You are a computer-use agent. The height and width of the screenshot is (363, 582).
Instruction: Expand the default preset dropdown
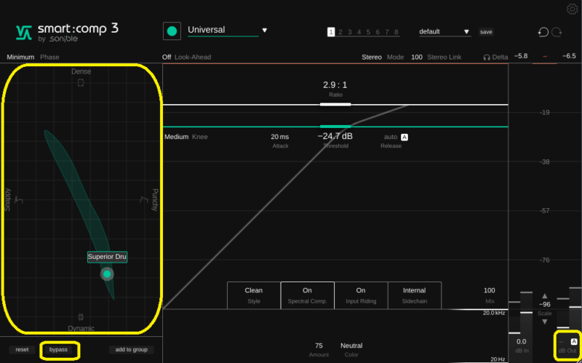[x=467, y=32]
